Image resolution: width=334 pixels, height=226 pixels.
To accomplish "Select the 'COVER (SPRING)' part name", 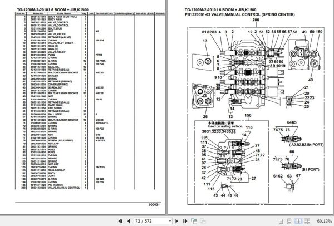I will [x=58, y=85].
